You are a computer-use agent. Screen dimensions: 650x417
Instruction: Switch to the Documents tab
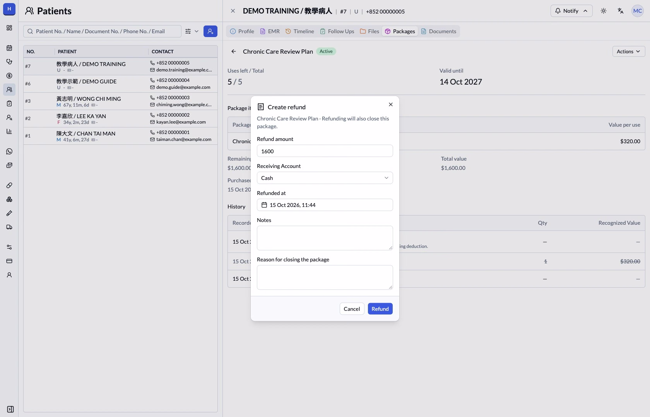tap(439, 31)
